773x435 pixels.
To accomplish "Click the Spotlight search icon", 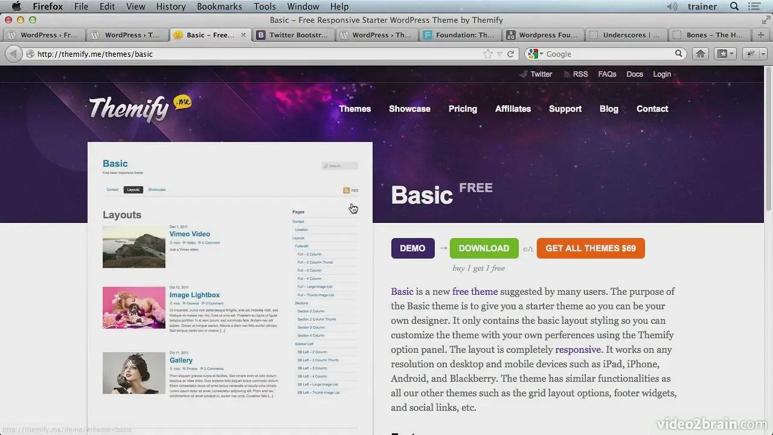I will pos(734,7).
